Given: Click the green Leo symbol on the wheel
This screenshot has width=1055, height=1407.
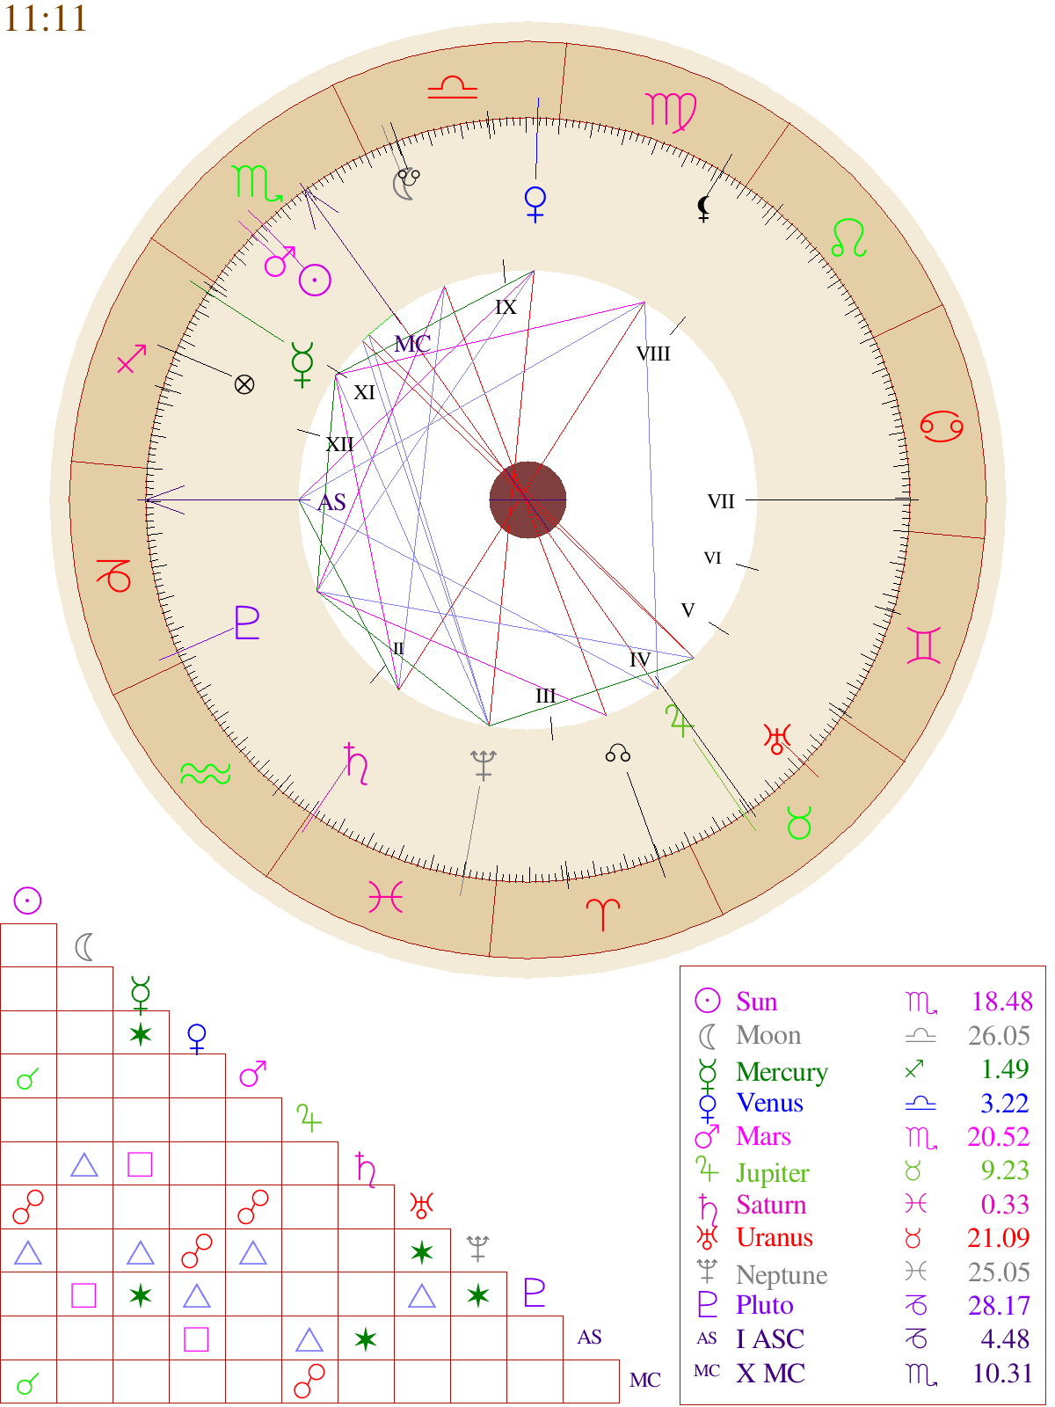Looking at the screenshot, I should point(849,237).
